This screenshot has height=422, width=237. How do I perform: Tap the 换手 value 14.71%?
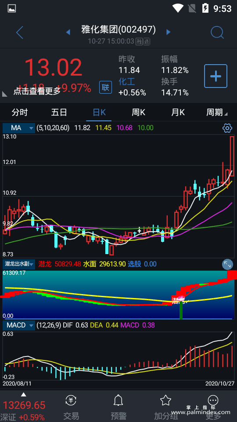pos(175,93)
